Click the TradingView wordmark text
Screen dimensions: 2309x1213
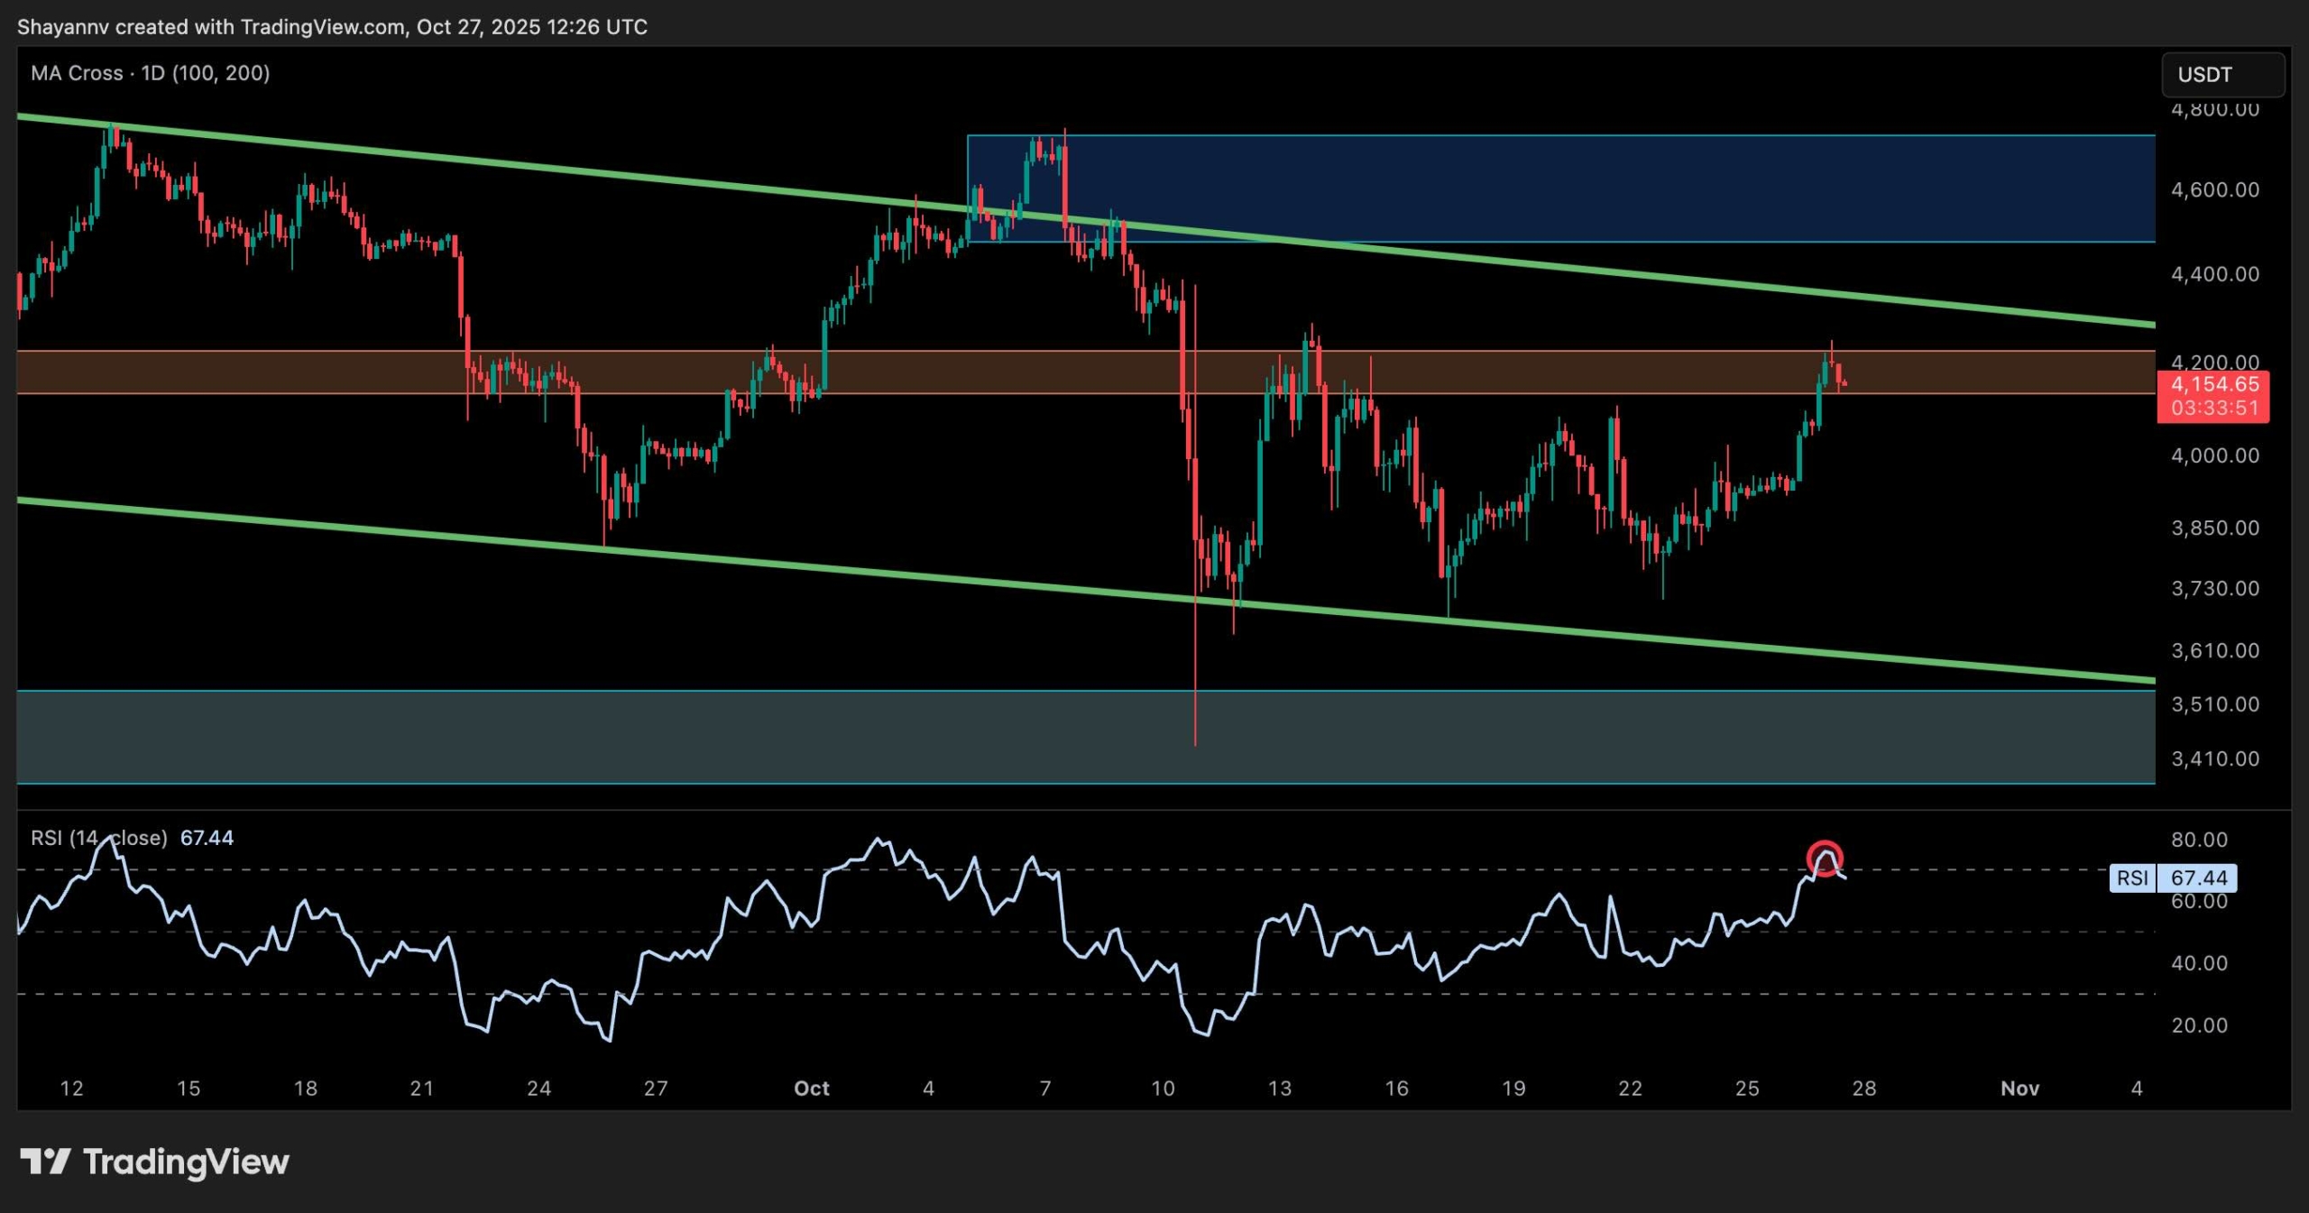point(186,1162)
